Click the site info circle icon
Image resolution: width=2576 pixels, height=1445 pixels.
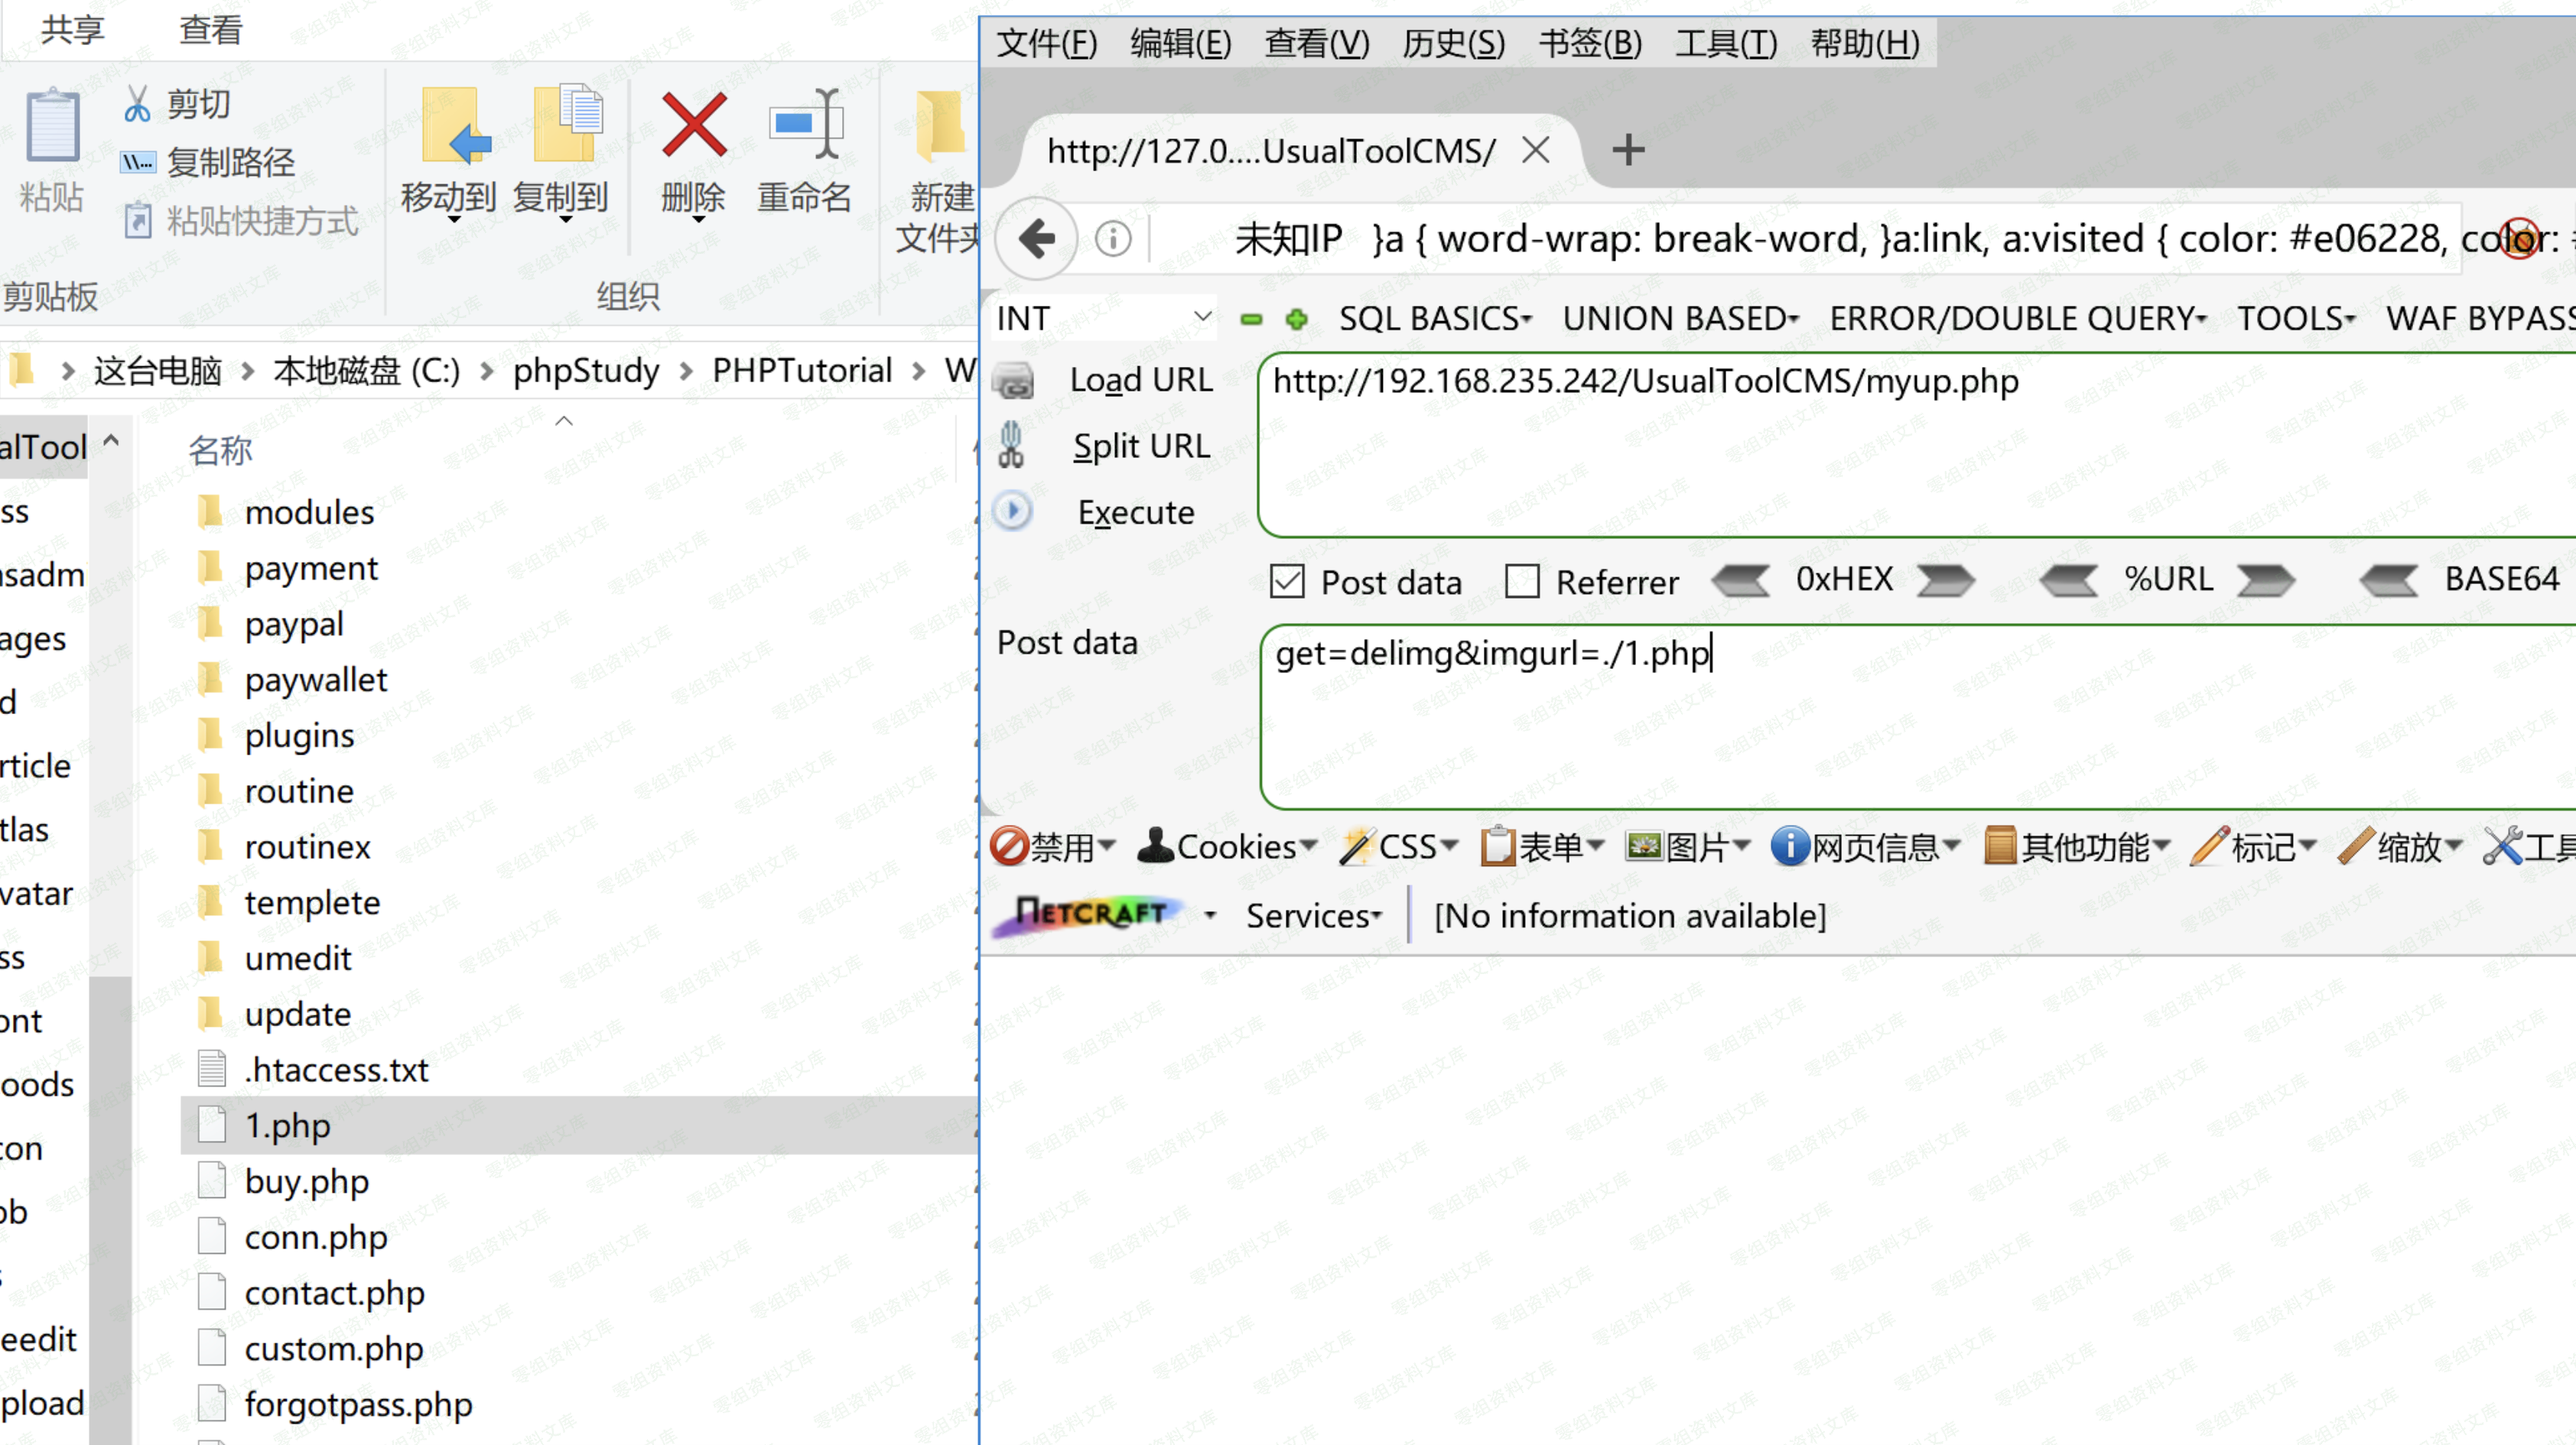[1113, 239]
